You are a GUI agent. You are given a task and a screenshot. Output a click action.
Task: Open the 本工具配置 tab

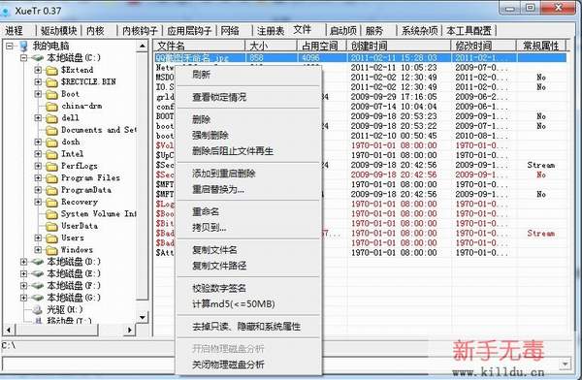[x=469, y=30]
